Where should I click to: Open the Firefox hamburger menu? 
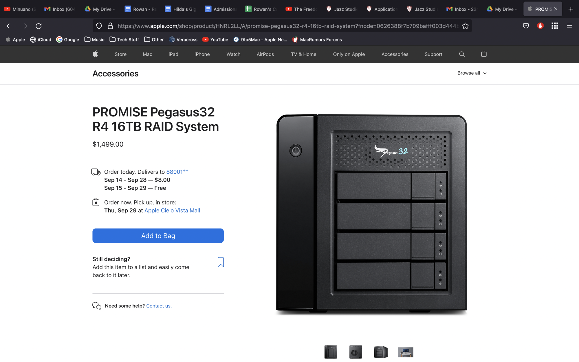click(x=569, y=26)
